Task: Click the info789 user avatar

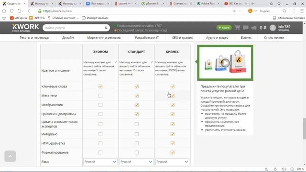Action: point(273,28)
